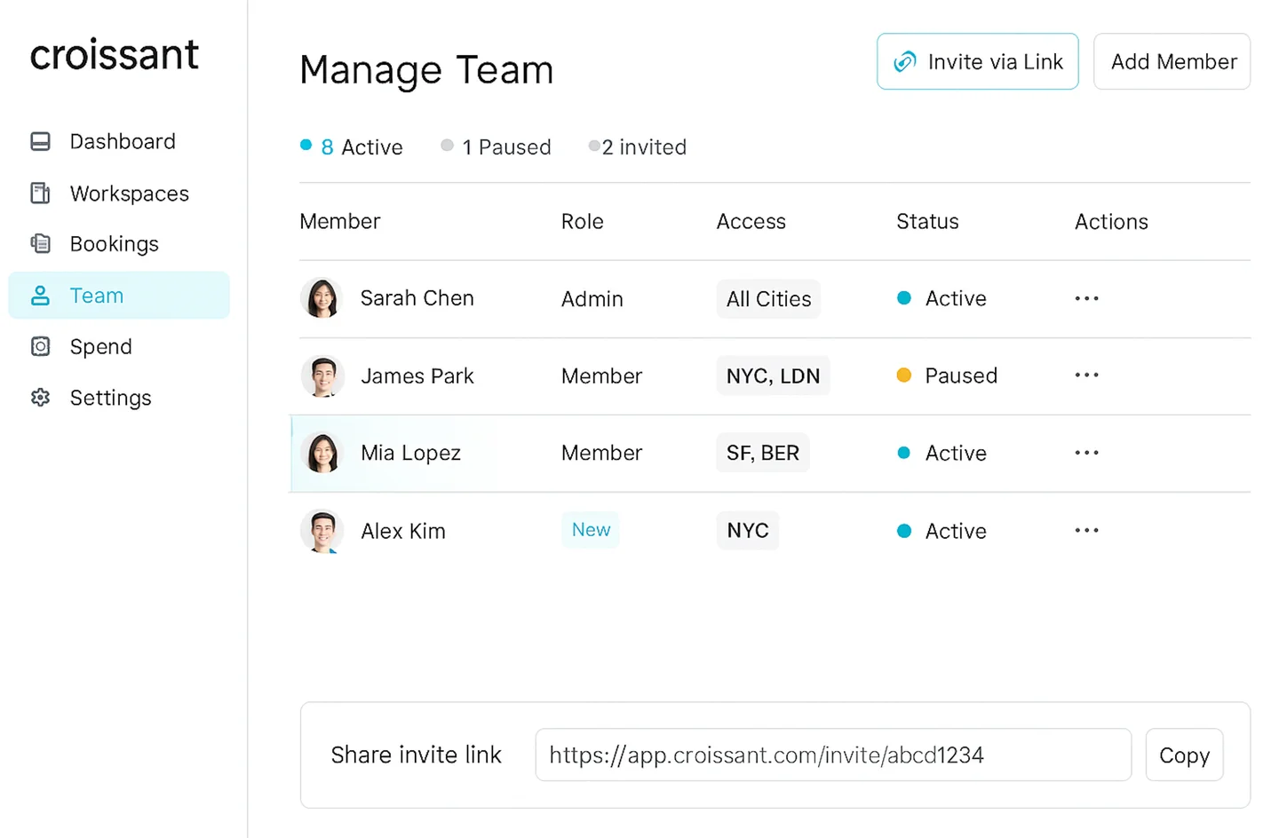
Task: Filter by 1 Paused members
Action: click(497, 146)
